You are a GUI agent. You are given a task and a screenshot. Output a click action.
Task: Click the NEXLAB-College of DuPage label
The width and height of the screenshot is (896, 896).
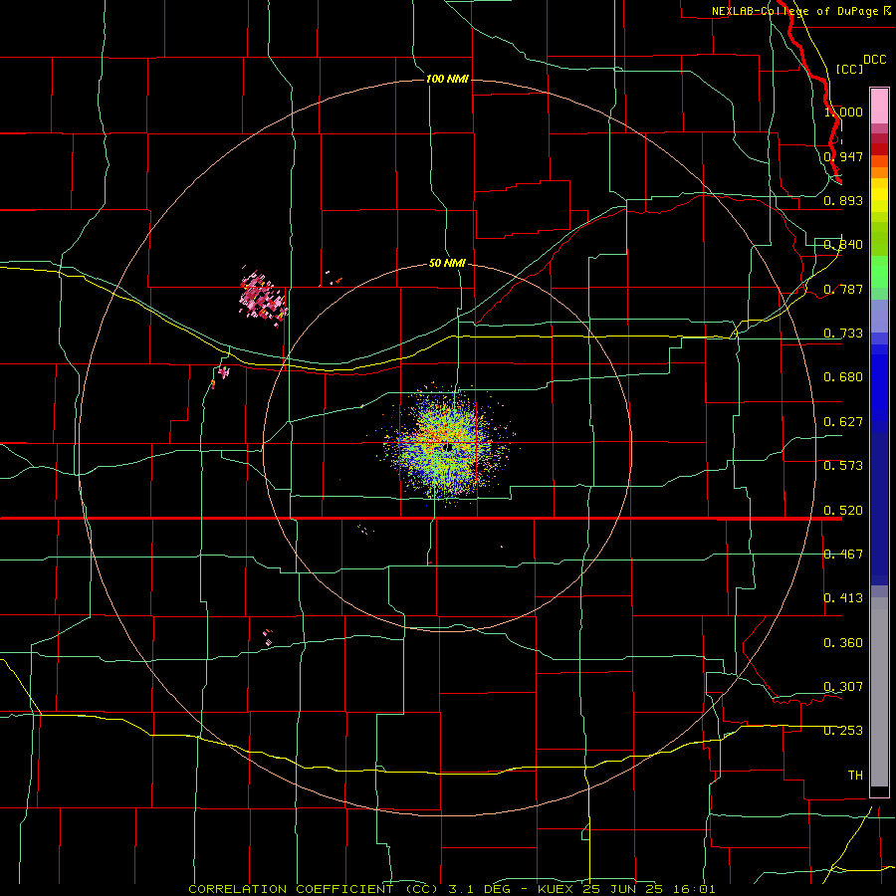click(x=794, y=11)
